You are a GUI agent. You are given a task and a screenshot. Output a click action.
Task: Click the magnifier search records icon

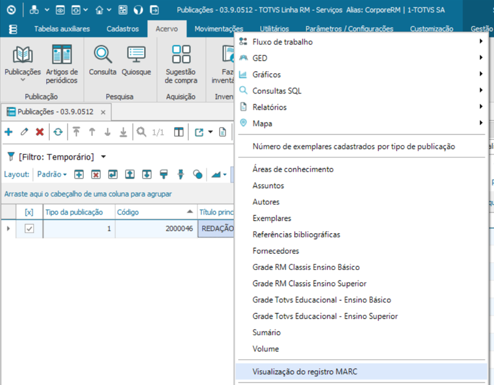141,132
